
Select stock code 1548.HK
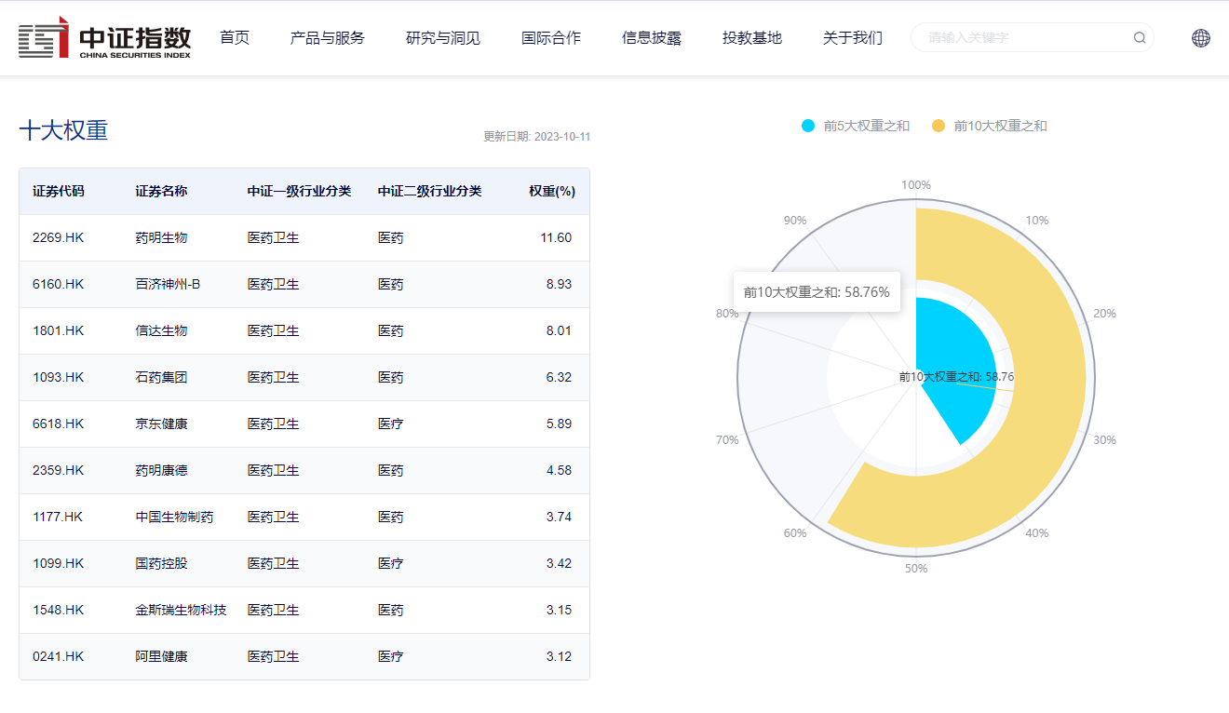click(x=58, y=610)
